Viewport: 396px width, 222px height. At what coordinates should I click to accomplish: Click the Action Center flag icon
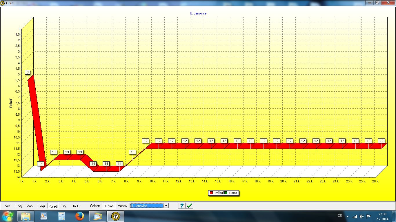click(x=369, y=216)
